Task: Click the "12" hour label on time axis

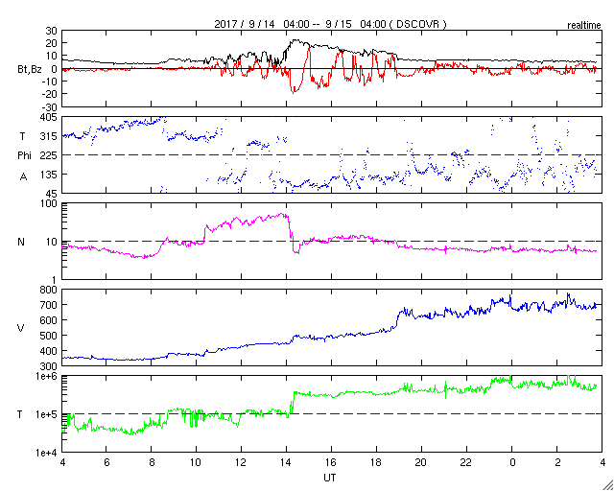Action: [241, 463]
